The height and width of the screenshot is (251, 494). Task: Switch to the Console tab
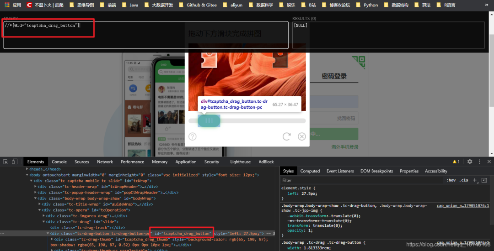click(59, 162)
